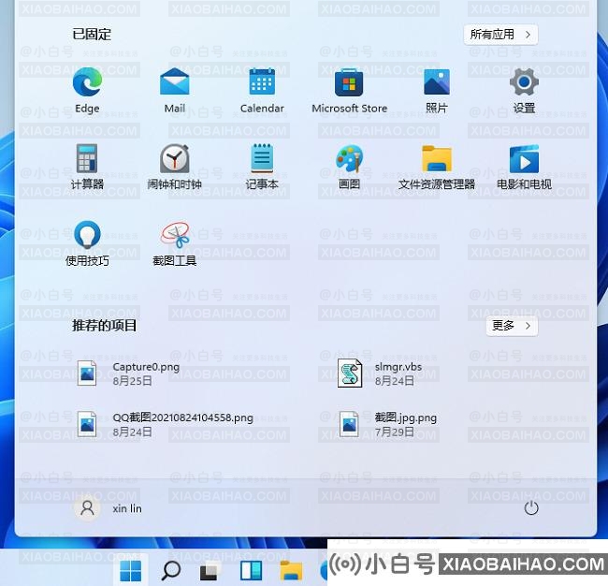Screen dimensions: 608x586
Task: Open recommended file 截图.jpg.png
Action: 387,424
